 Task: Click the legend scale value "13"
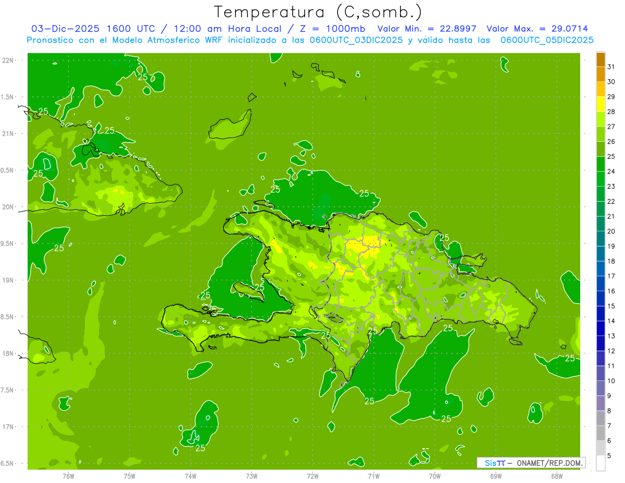(611, 336)
